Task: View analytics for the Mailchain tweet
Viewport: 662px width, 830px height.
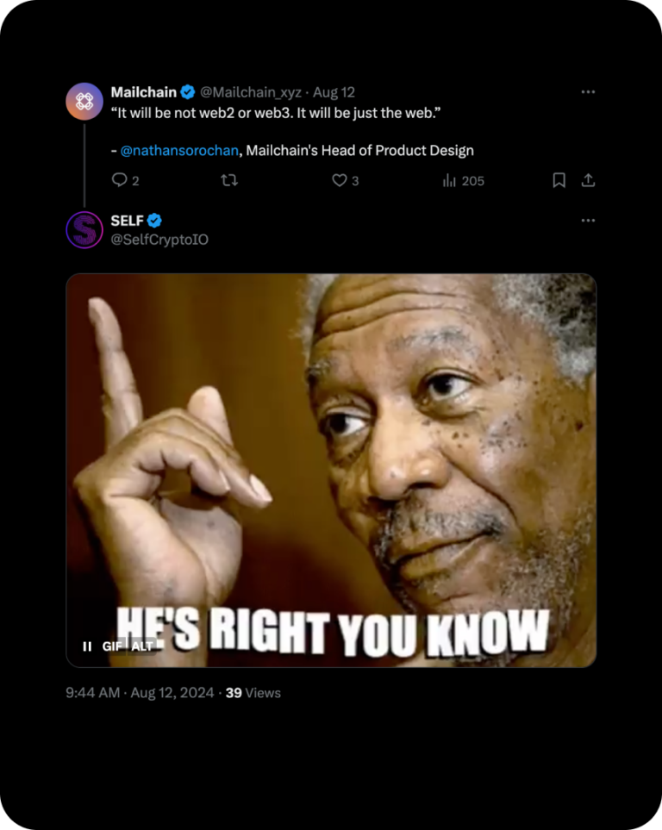Action: [449, 180]
